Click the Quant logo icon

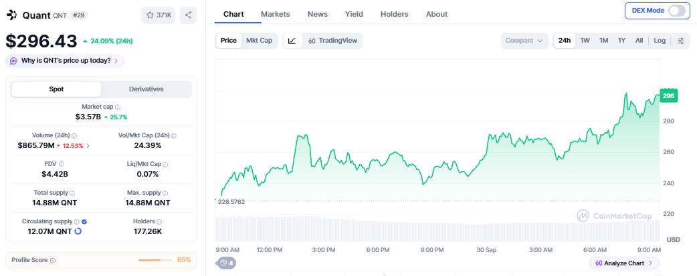tap(11, 15)
